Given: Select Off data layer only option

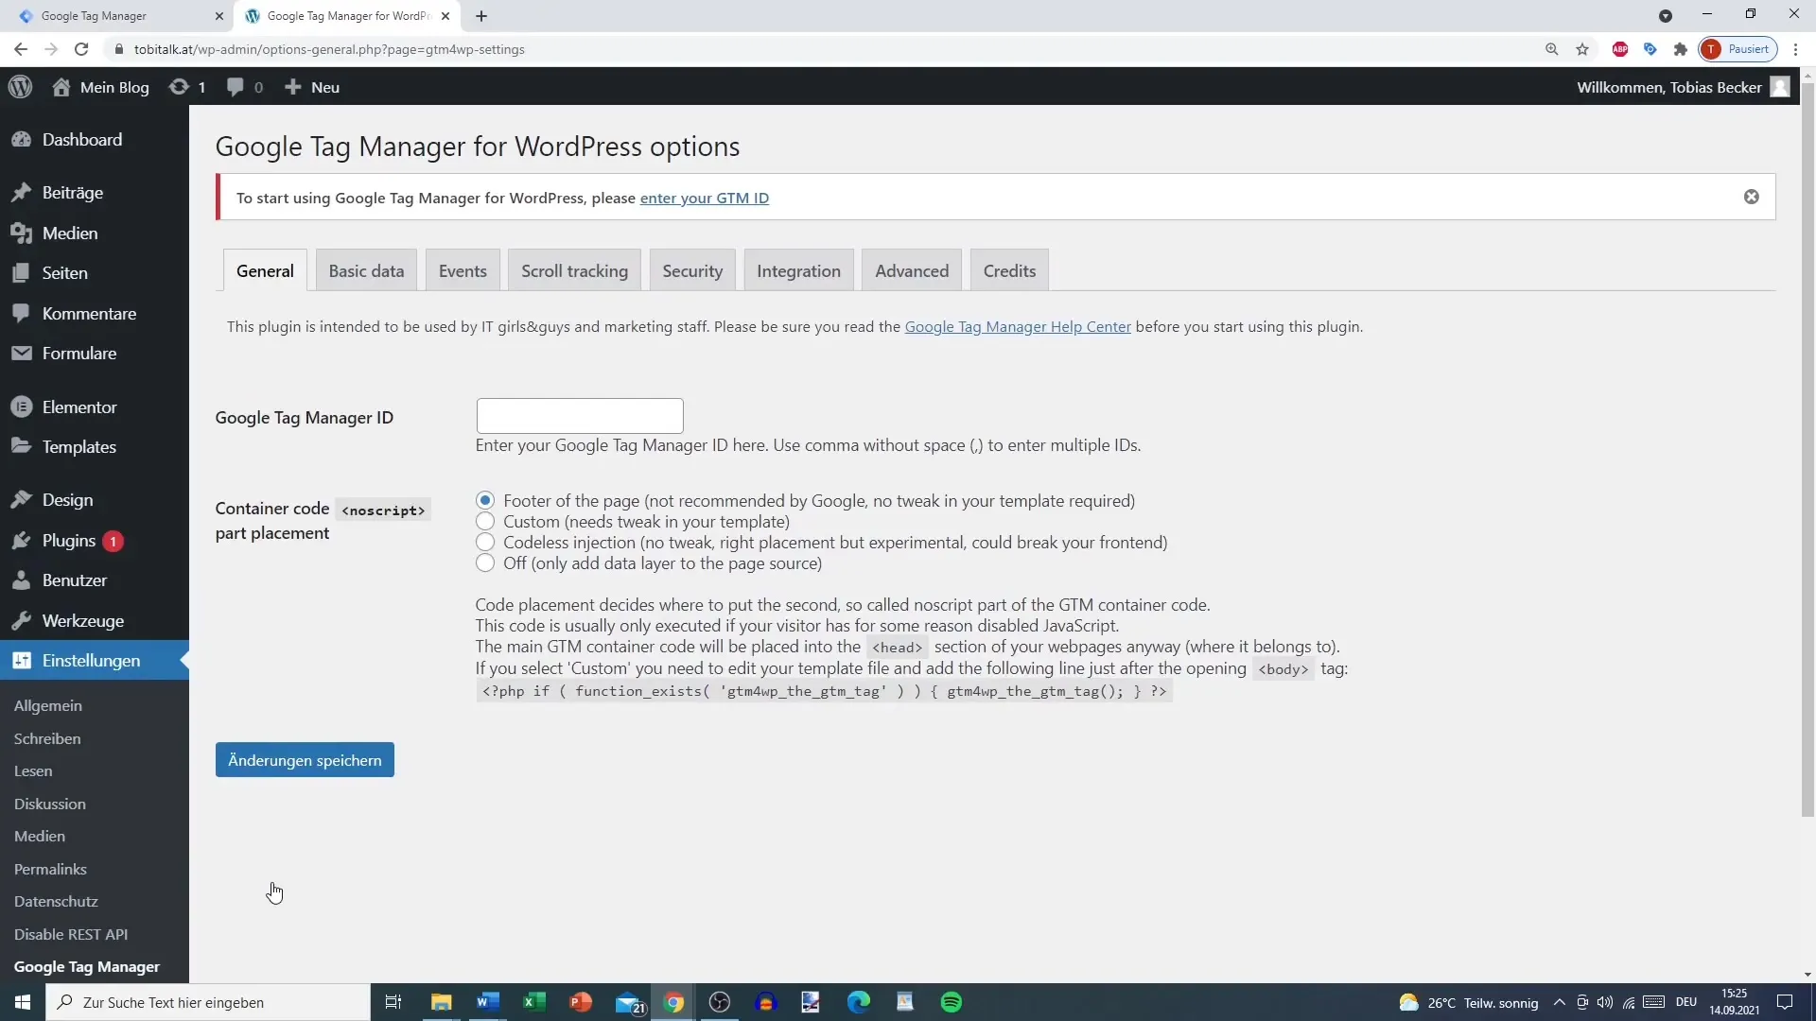Looking at the screenshot, I should coord(485,562).
